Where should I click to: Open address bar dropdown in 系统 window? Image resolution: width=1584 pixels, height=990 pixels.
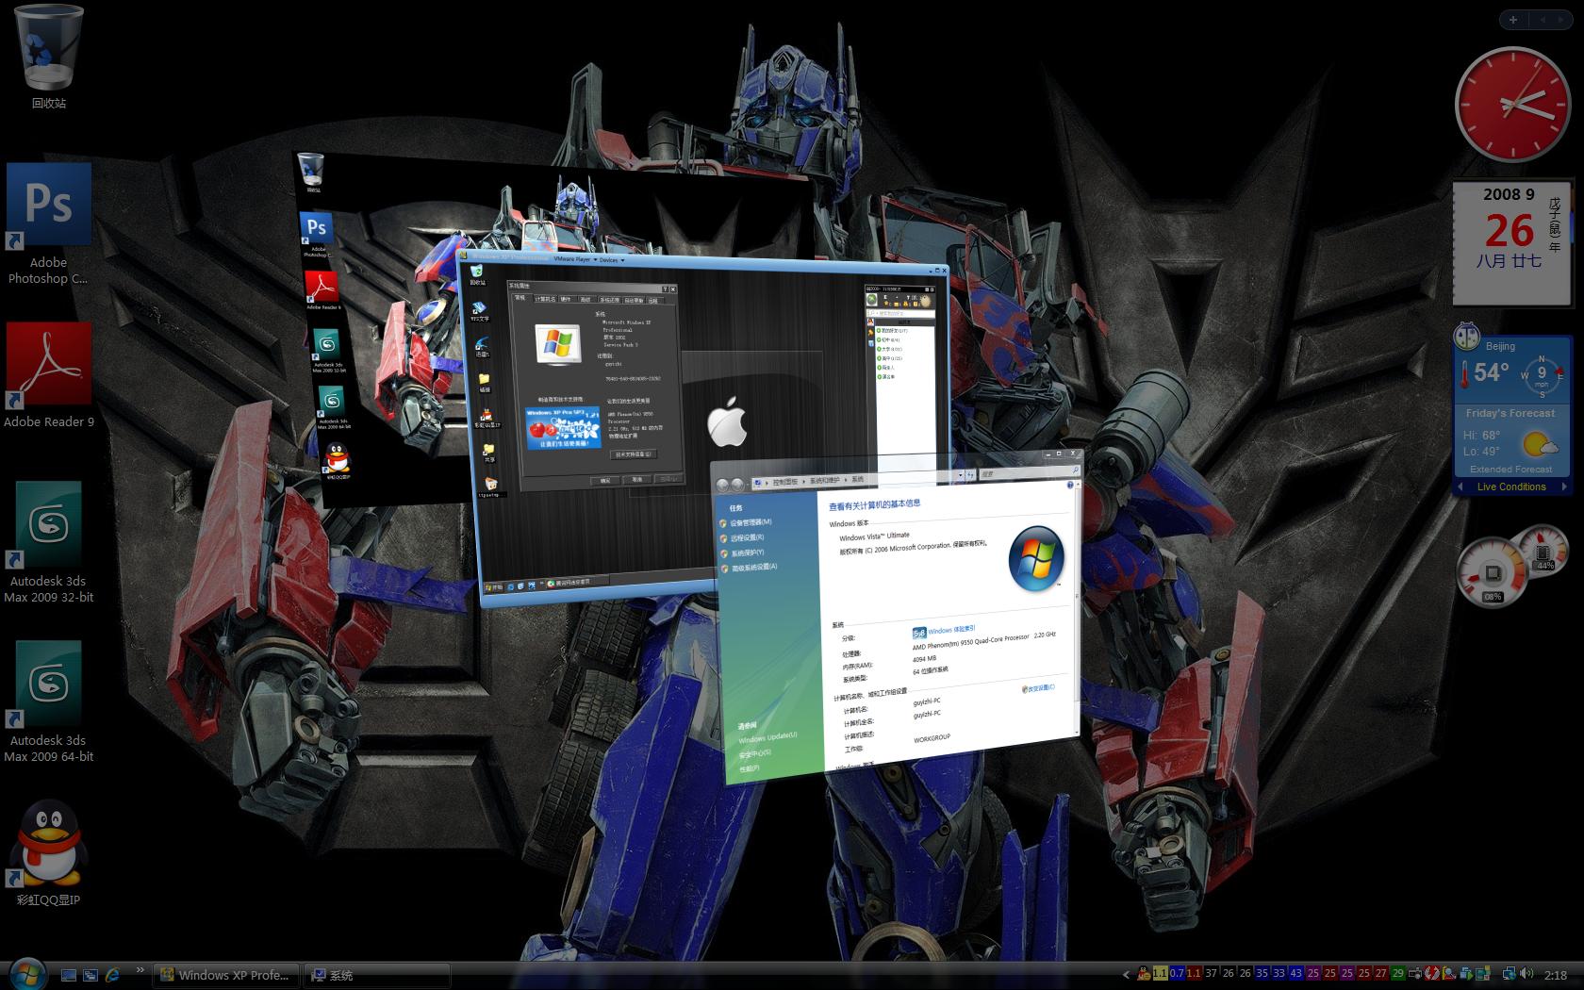coord(960,476)
